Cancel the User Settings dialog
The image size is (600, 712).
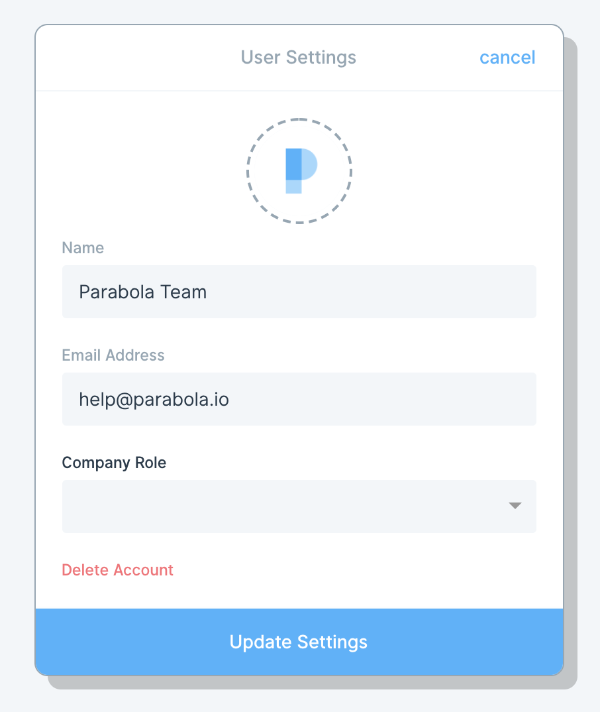click(x=507, y=57)
